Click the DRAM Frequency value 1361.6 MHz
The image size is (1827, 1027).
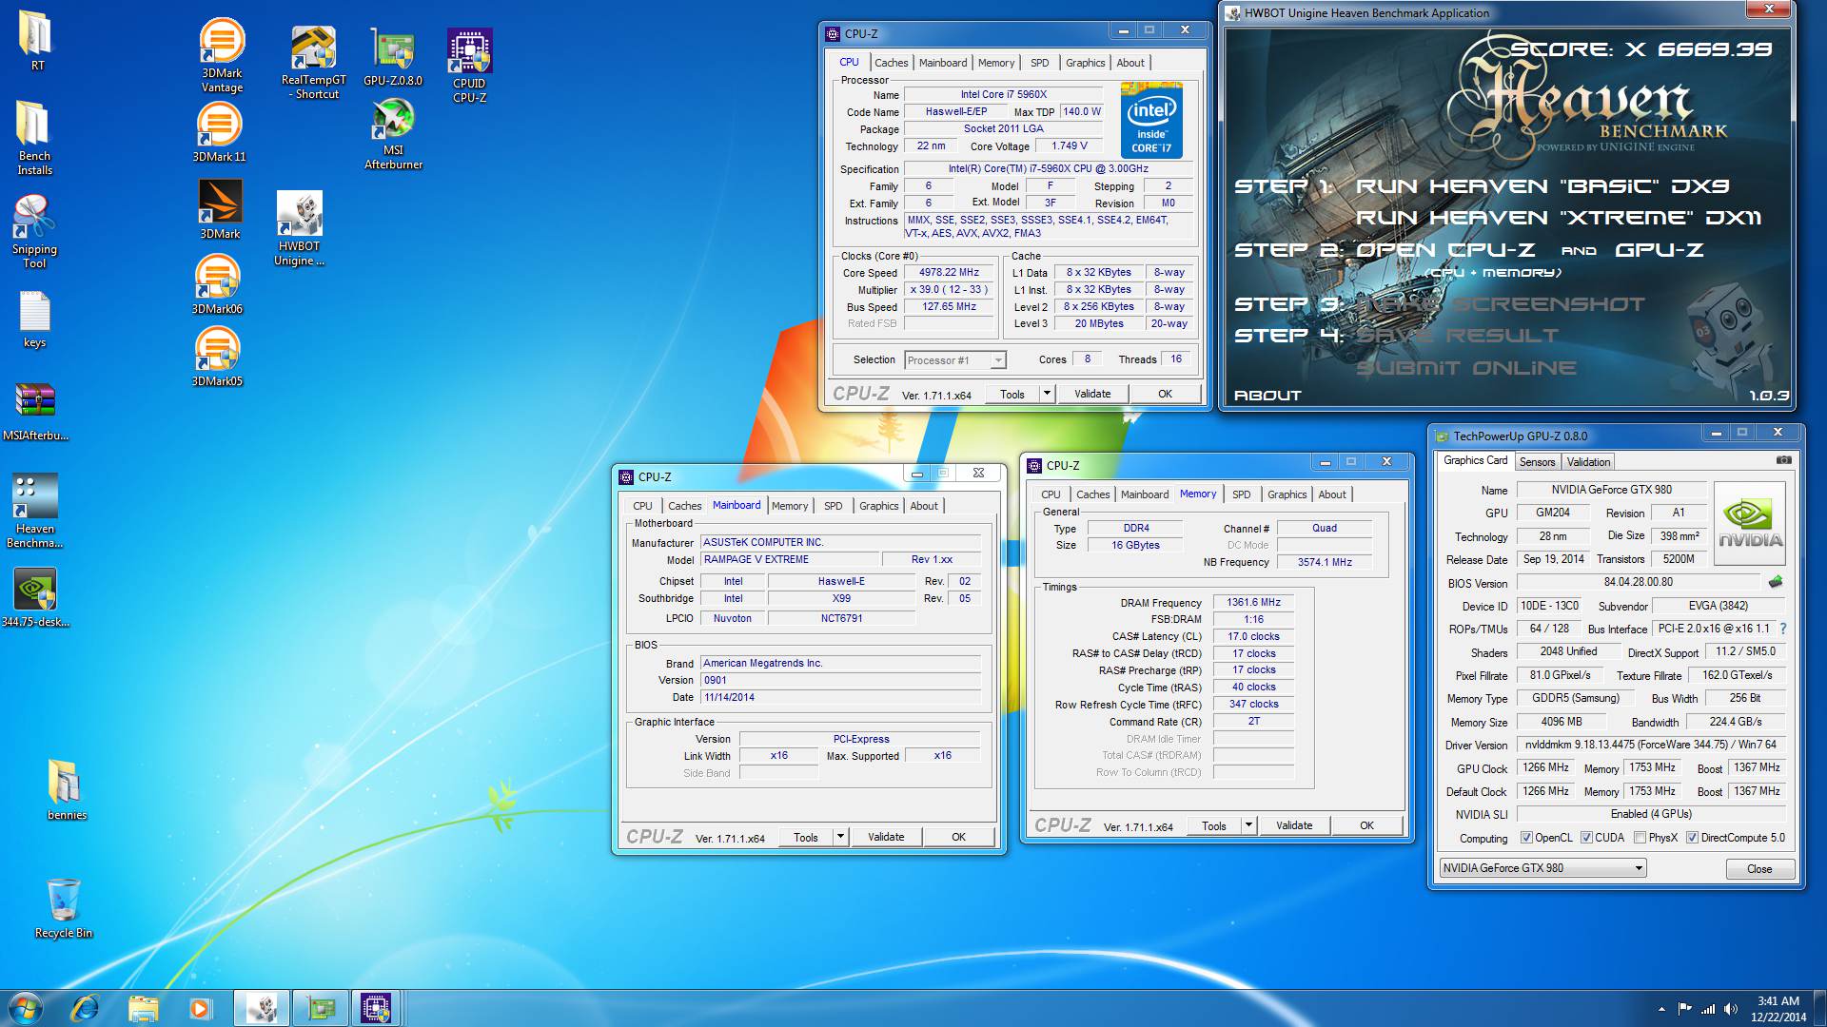[x=1253, y=602]
